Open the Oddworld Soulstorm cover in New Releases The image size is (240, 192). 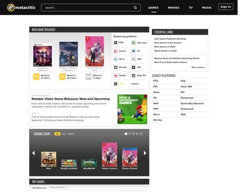(x=68, y=54)
